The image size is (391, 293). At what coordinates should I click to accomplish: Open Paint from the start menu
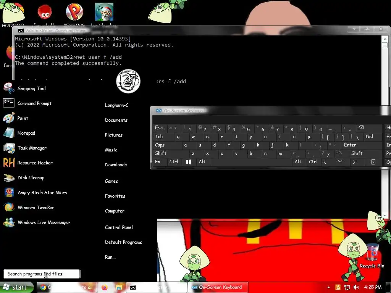tap(16, 118)
